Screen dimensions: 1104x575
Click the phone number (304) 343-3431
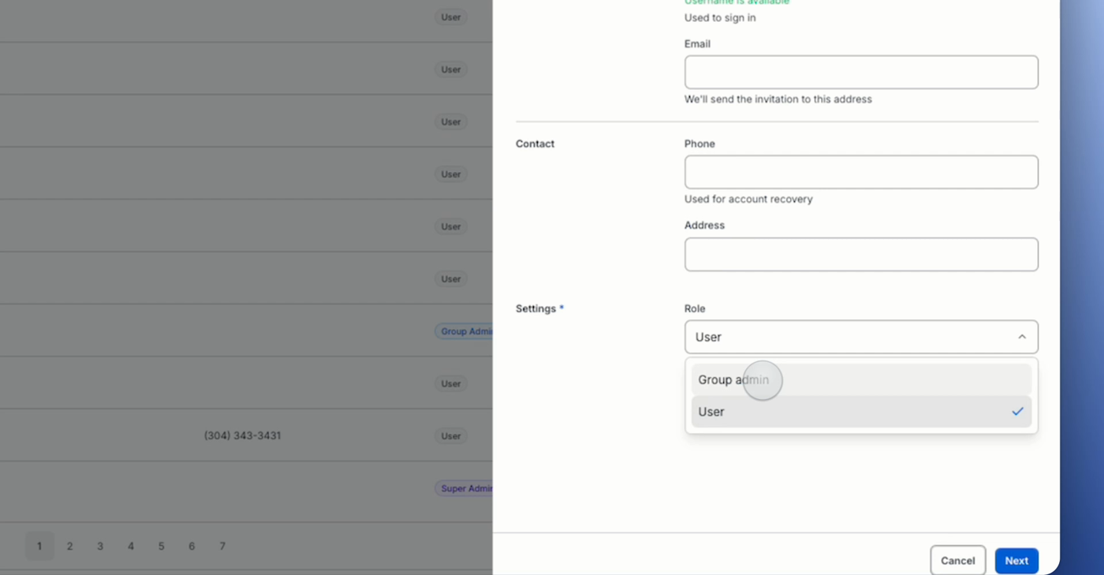click(242, 435)
